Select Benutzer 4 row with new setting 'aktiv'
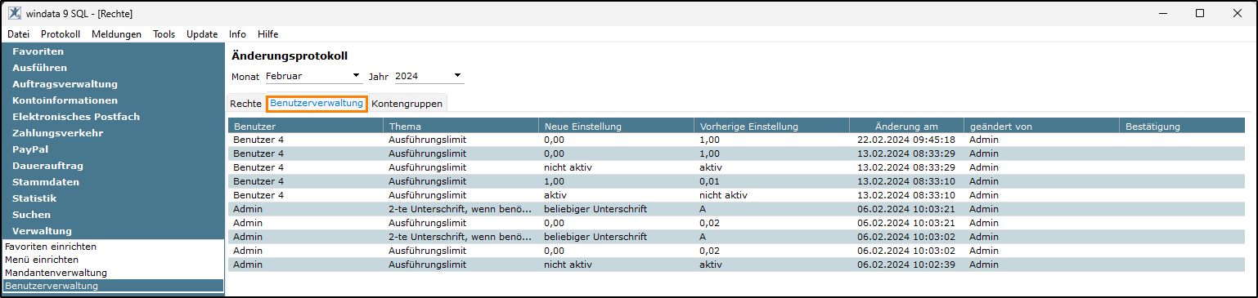 (x=736, y=195)
